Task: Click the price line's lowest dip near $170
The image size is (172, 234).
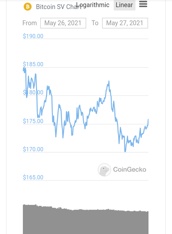Action: [125, 151]
